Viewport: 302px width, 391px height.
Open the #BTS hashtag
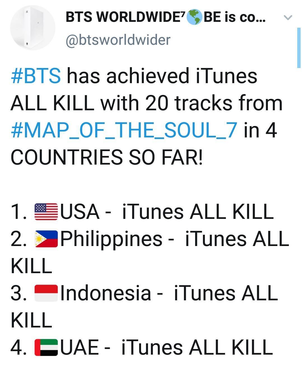click(36, 76)
